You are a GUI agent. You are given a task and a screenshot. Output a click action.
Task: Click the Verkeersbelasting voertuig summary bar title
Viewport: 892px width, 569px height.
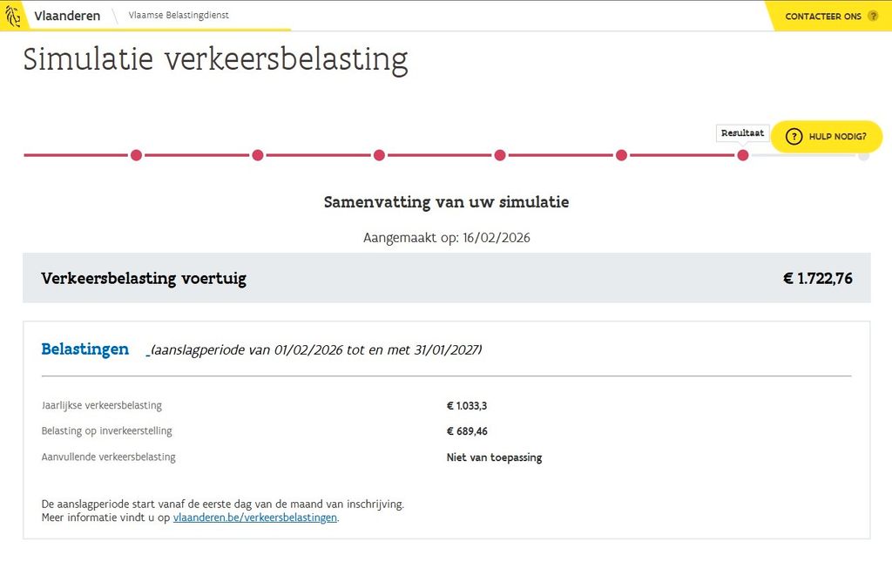coord(144,279)
